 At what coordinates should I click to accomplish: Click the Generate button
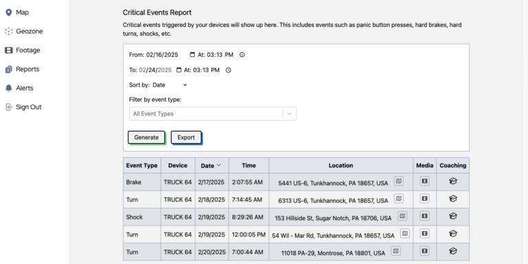pos(146,137)
